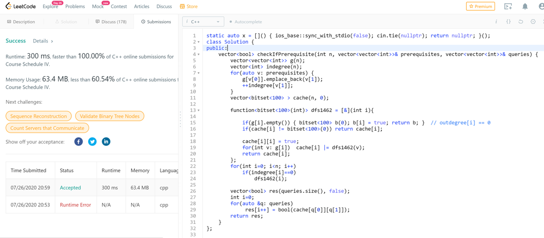Open the Discuss (178) tab
This screenshot has height=238, width=544.
110,22
